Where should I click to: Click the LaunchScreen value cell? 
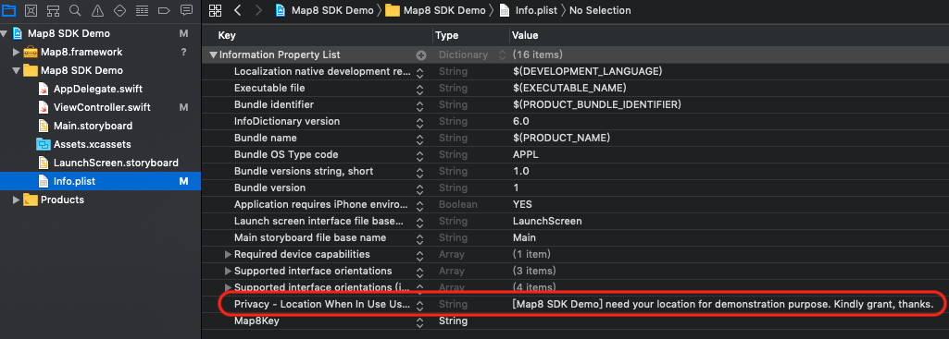[x=547, y=221]
